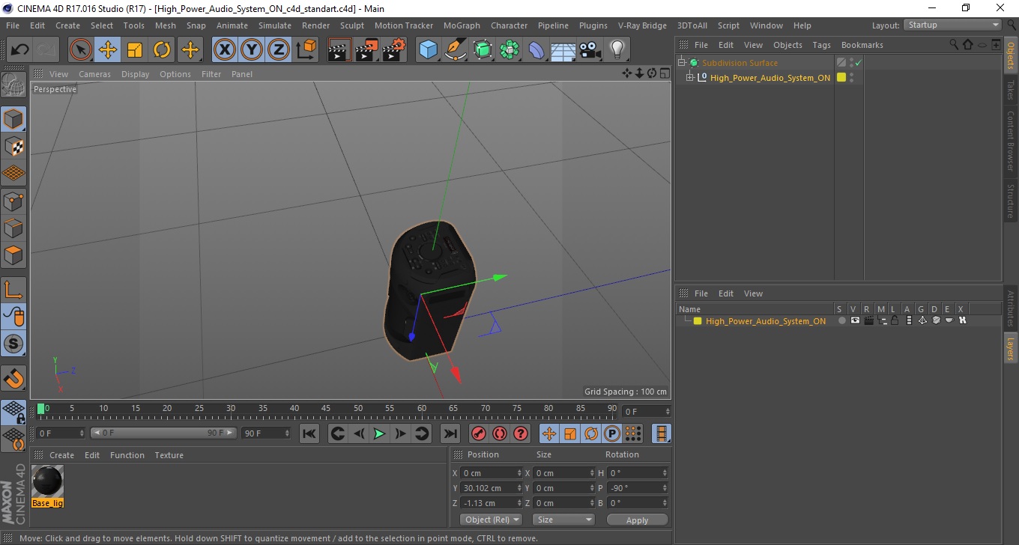The width and height of the screenshot is (1019, 545).
Task: Click the current frame field stepper
Action: tap(667, 412)
